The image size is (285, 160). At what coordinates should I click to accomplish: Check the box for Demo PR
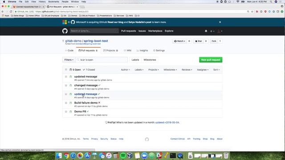click(x=66, y=112)
